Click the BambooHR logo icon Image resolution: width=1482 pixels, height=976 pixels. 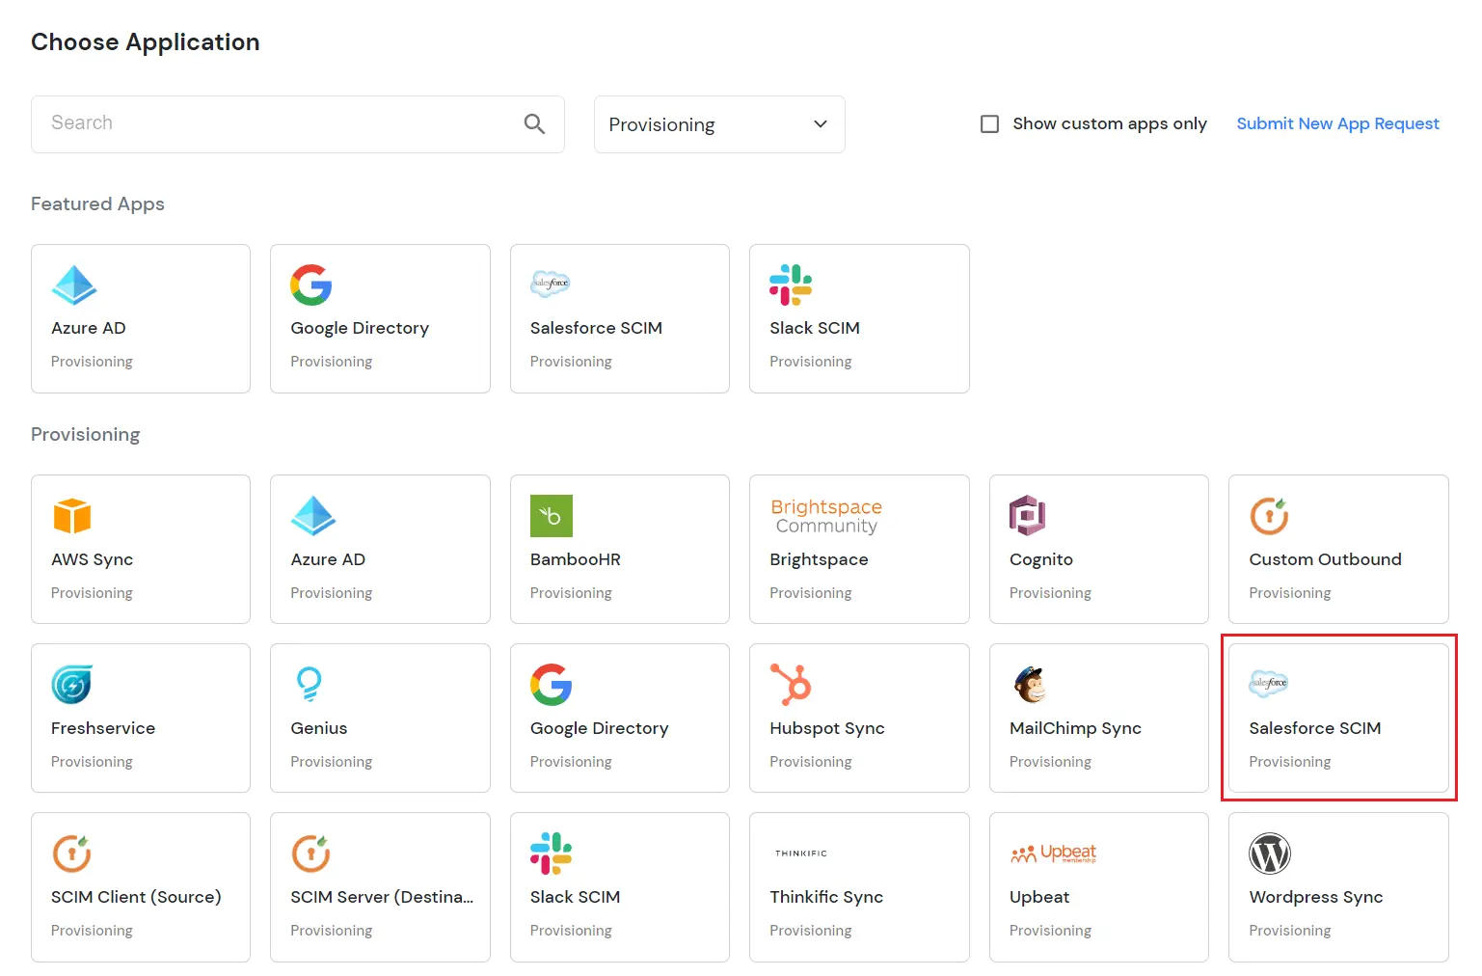point(551,517)
